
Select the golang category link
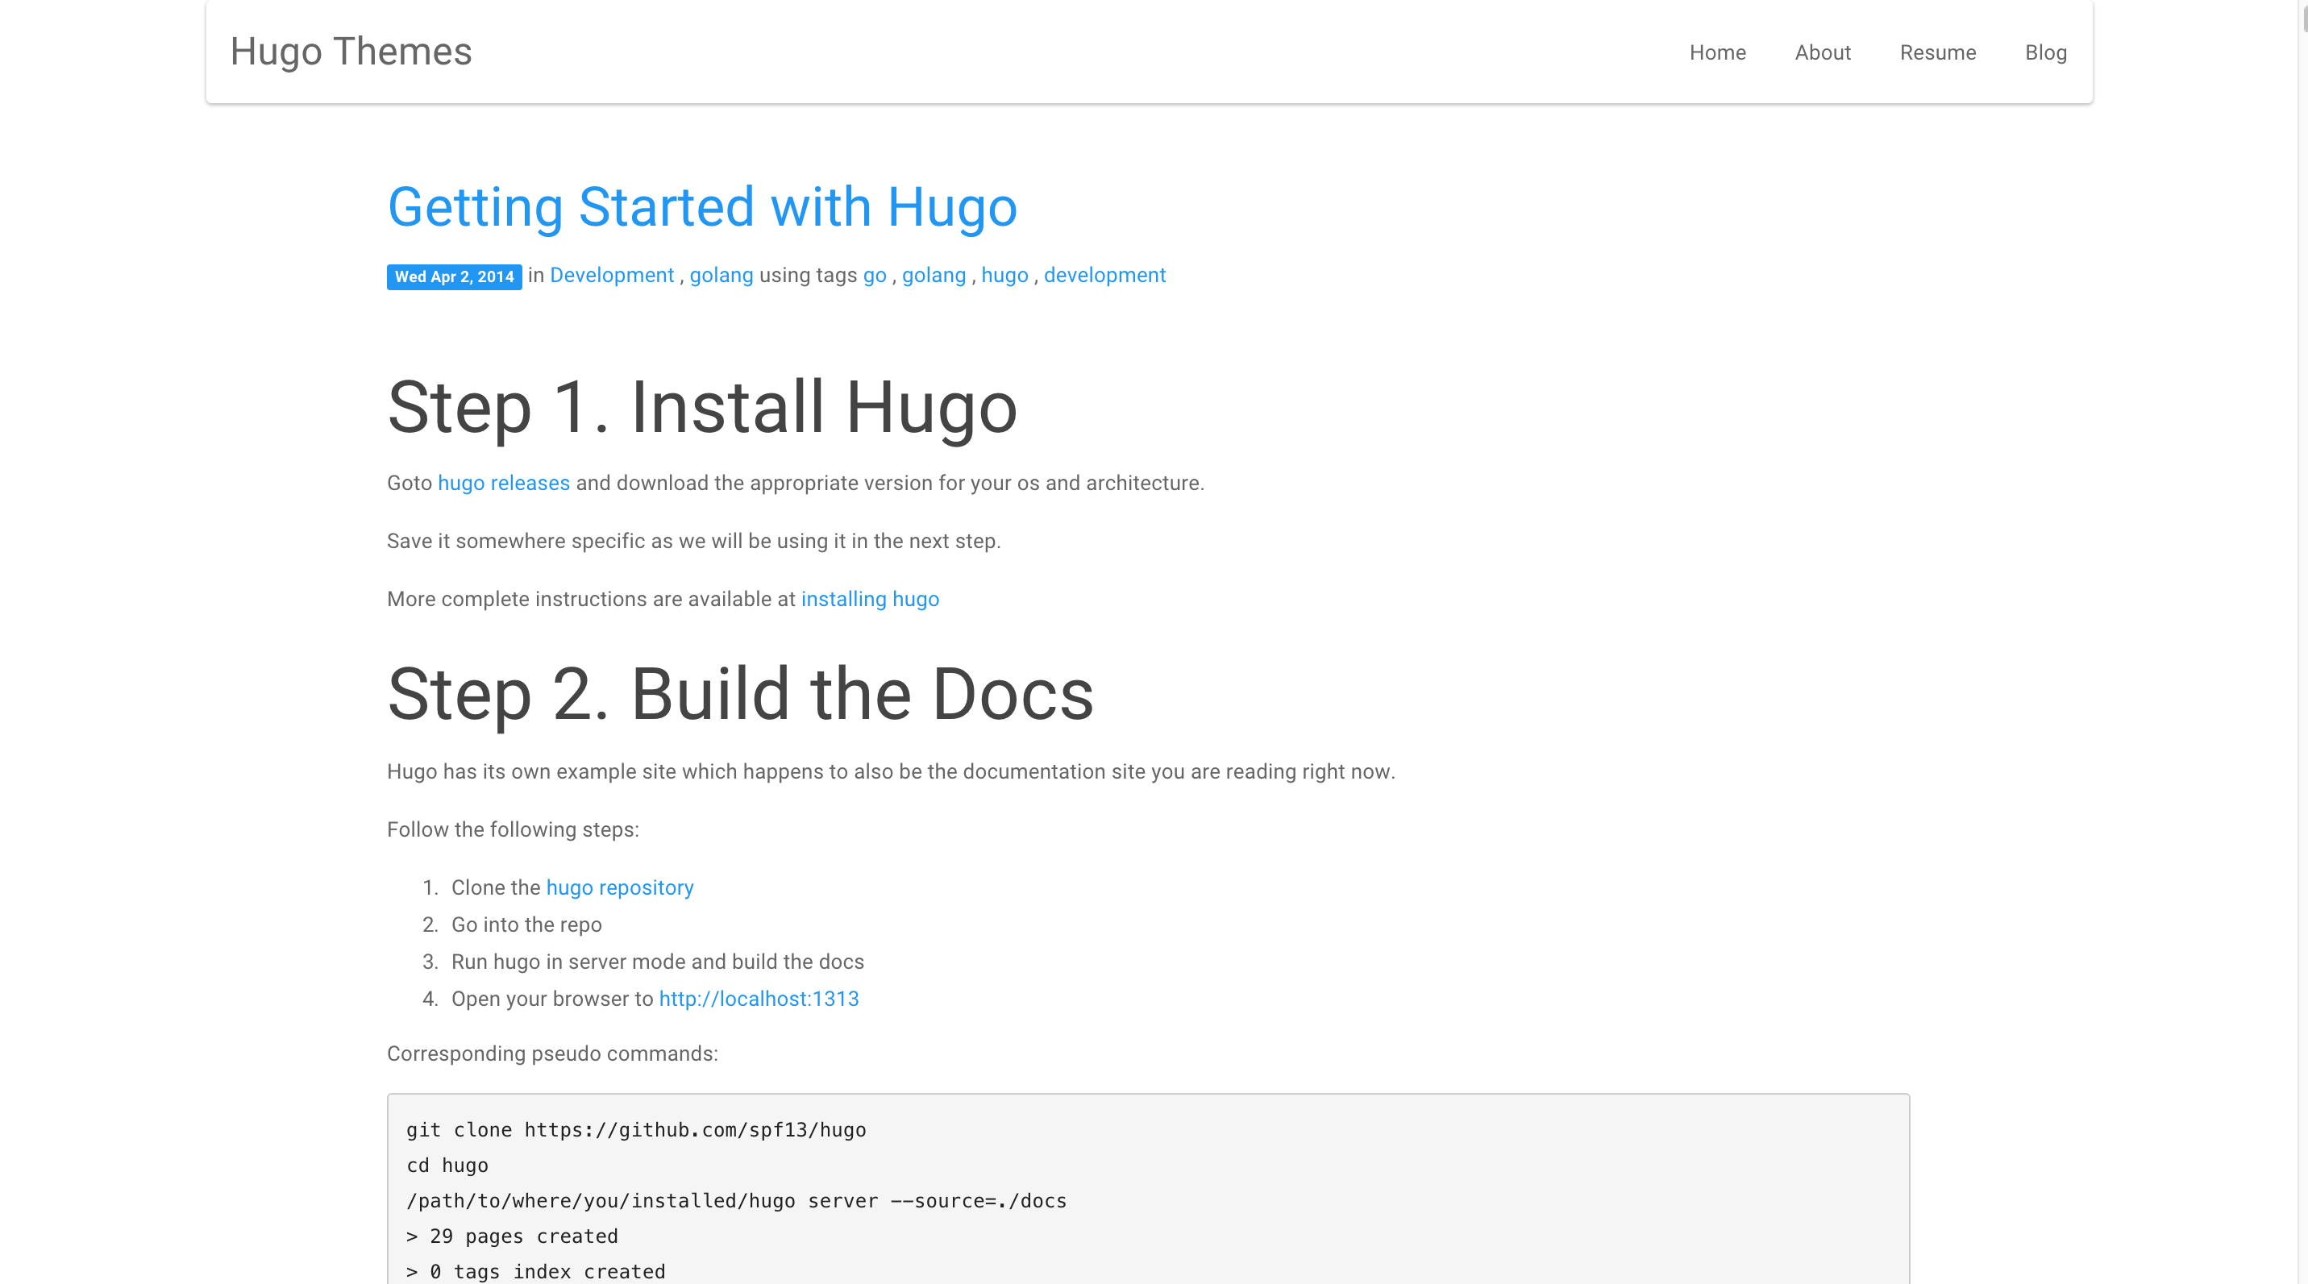721,275
